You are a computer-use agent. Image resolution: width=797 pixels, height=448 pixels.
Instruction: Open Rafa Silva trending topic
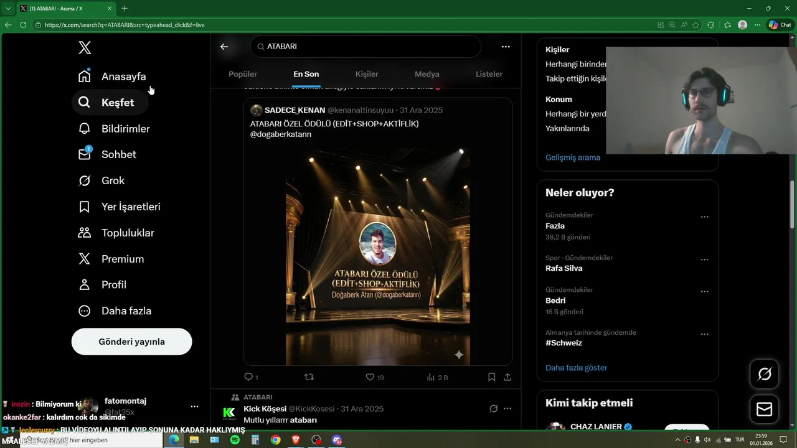coord(564,268)
